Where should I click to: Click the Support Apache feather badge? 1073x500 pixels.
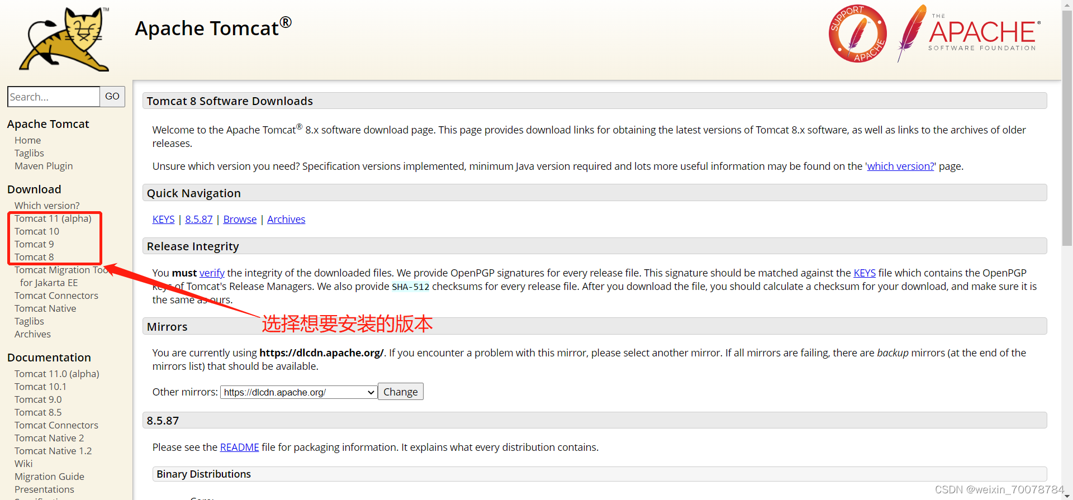[857, 34]
